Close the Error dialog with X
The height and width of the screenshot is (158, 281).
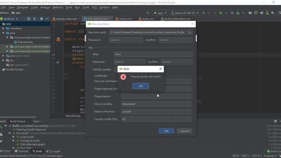[161, 69]
